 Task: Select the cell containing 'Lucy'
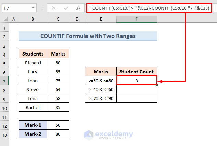[x=33, y=72]
